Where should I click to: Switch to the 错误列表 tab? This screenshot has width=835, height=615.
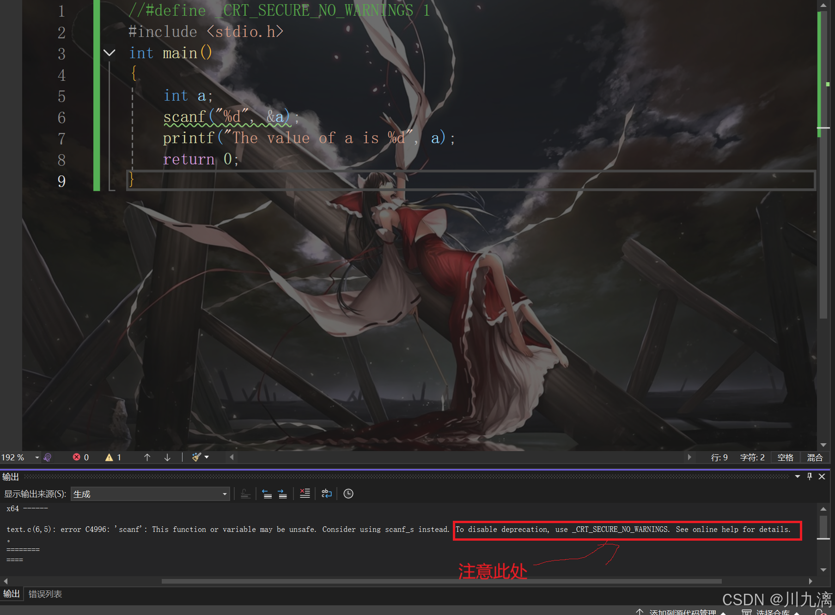tap(45, 594)
